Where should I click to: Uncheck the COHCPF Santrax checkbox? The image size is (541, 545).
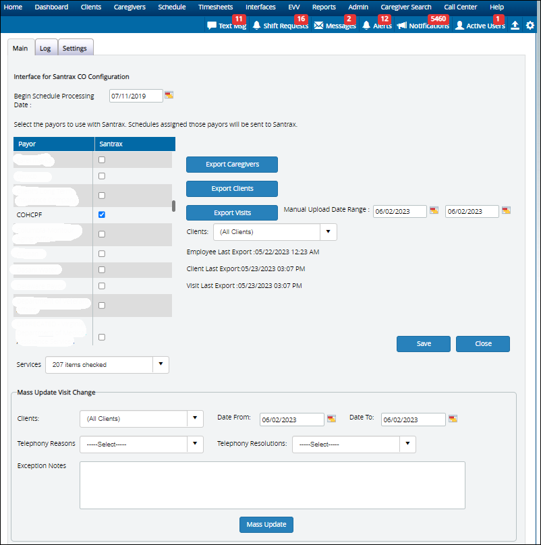point(102,214)
